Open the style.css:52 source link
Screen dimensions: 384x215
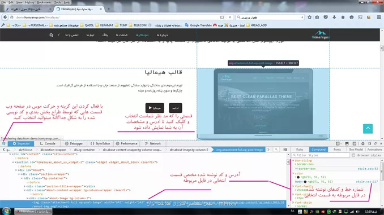(368, 169)
